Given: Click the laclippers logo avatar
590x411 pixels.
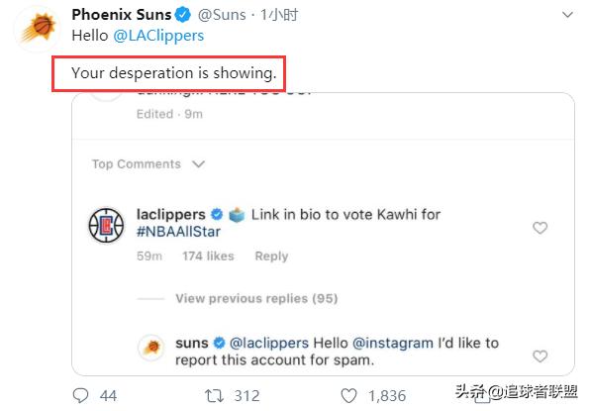Looking at the screenshot, I should point(106,225).
